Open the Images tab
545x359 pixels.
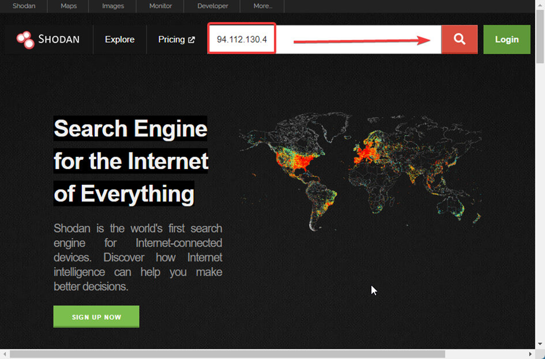112,6
